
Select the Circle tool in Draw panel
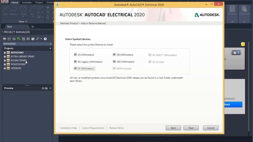(x=23, y=10)
